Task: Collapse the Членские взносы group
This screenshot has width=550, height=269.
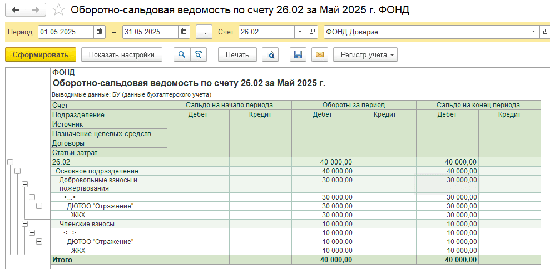Action: [x=24, y=223]
